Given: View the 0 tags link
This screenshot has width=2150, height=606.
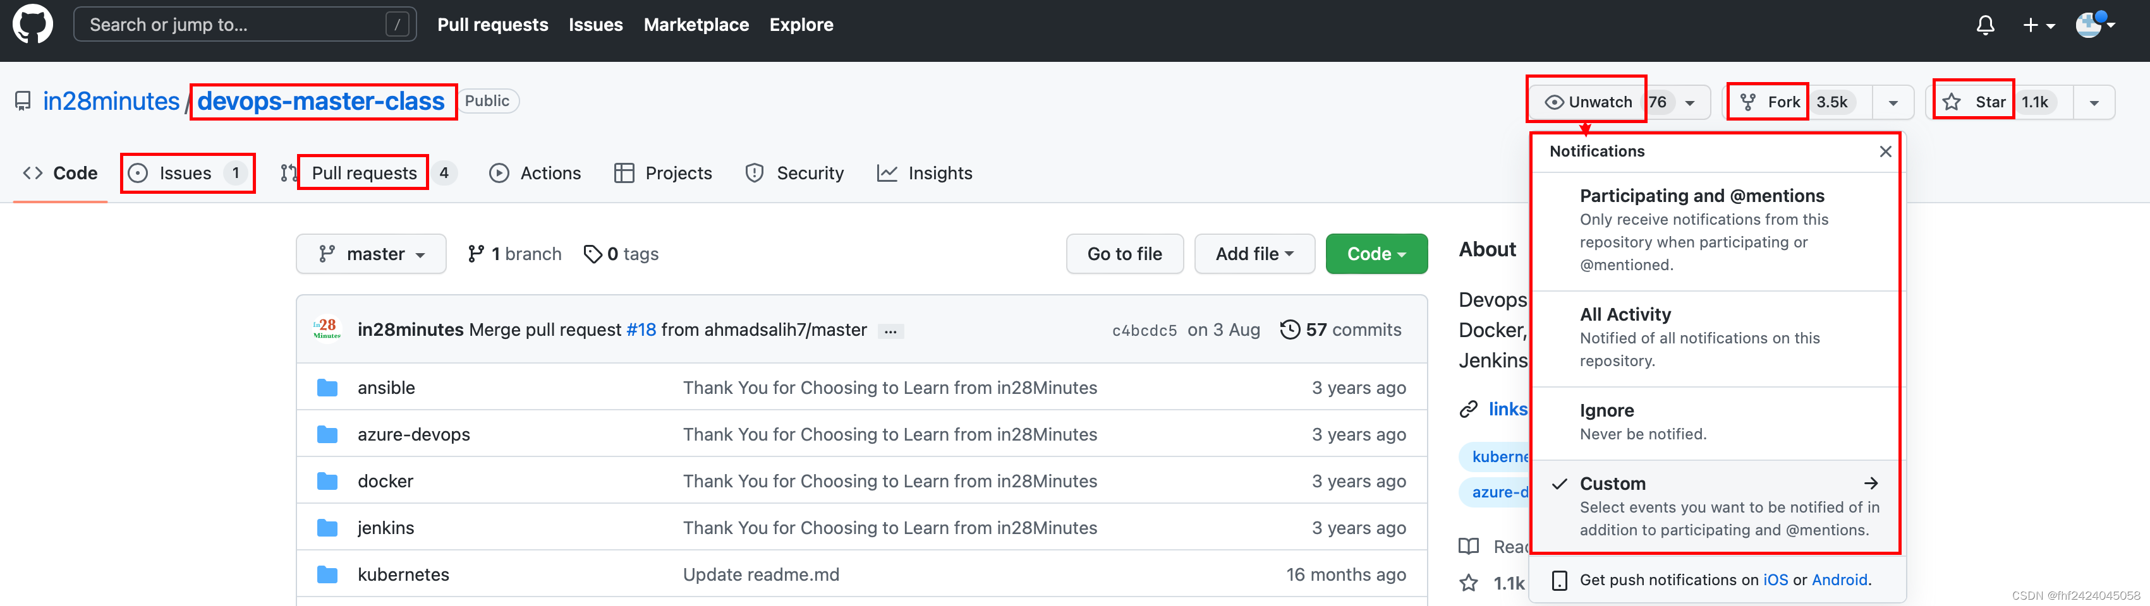Looking at the screenshot, I should click(621, 253).
